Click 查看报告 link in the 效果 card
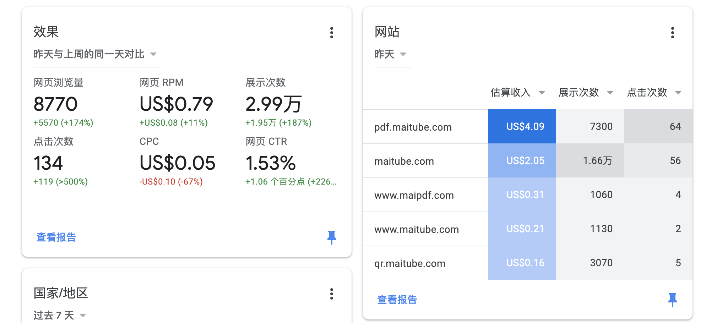This screenshot has width=706, height=323. 56,237
